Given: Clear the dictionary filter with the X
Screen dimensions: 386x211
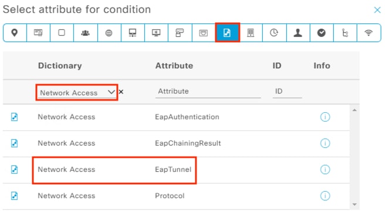Looking at the screenshot, I should [x=121, y=92].
